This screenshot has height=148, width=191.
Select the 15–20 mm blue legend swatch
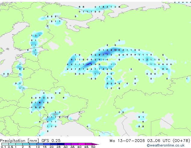coord(47,144)
